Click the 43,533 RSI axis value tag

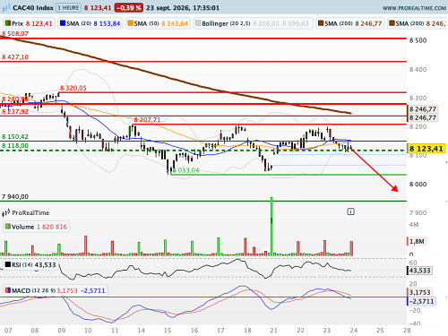point(419,271)
